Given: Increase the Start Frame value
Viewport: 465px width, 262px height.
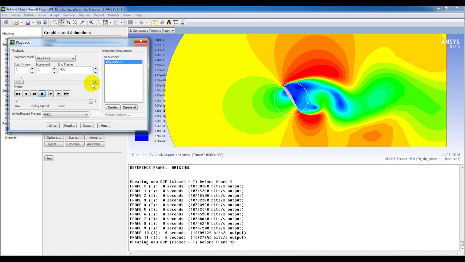Looking at the screenshot, I should (x=32, y=68).
